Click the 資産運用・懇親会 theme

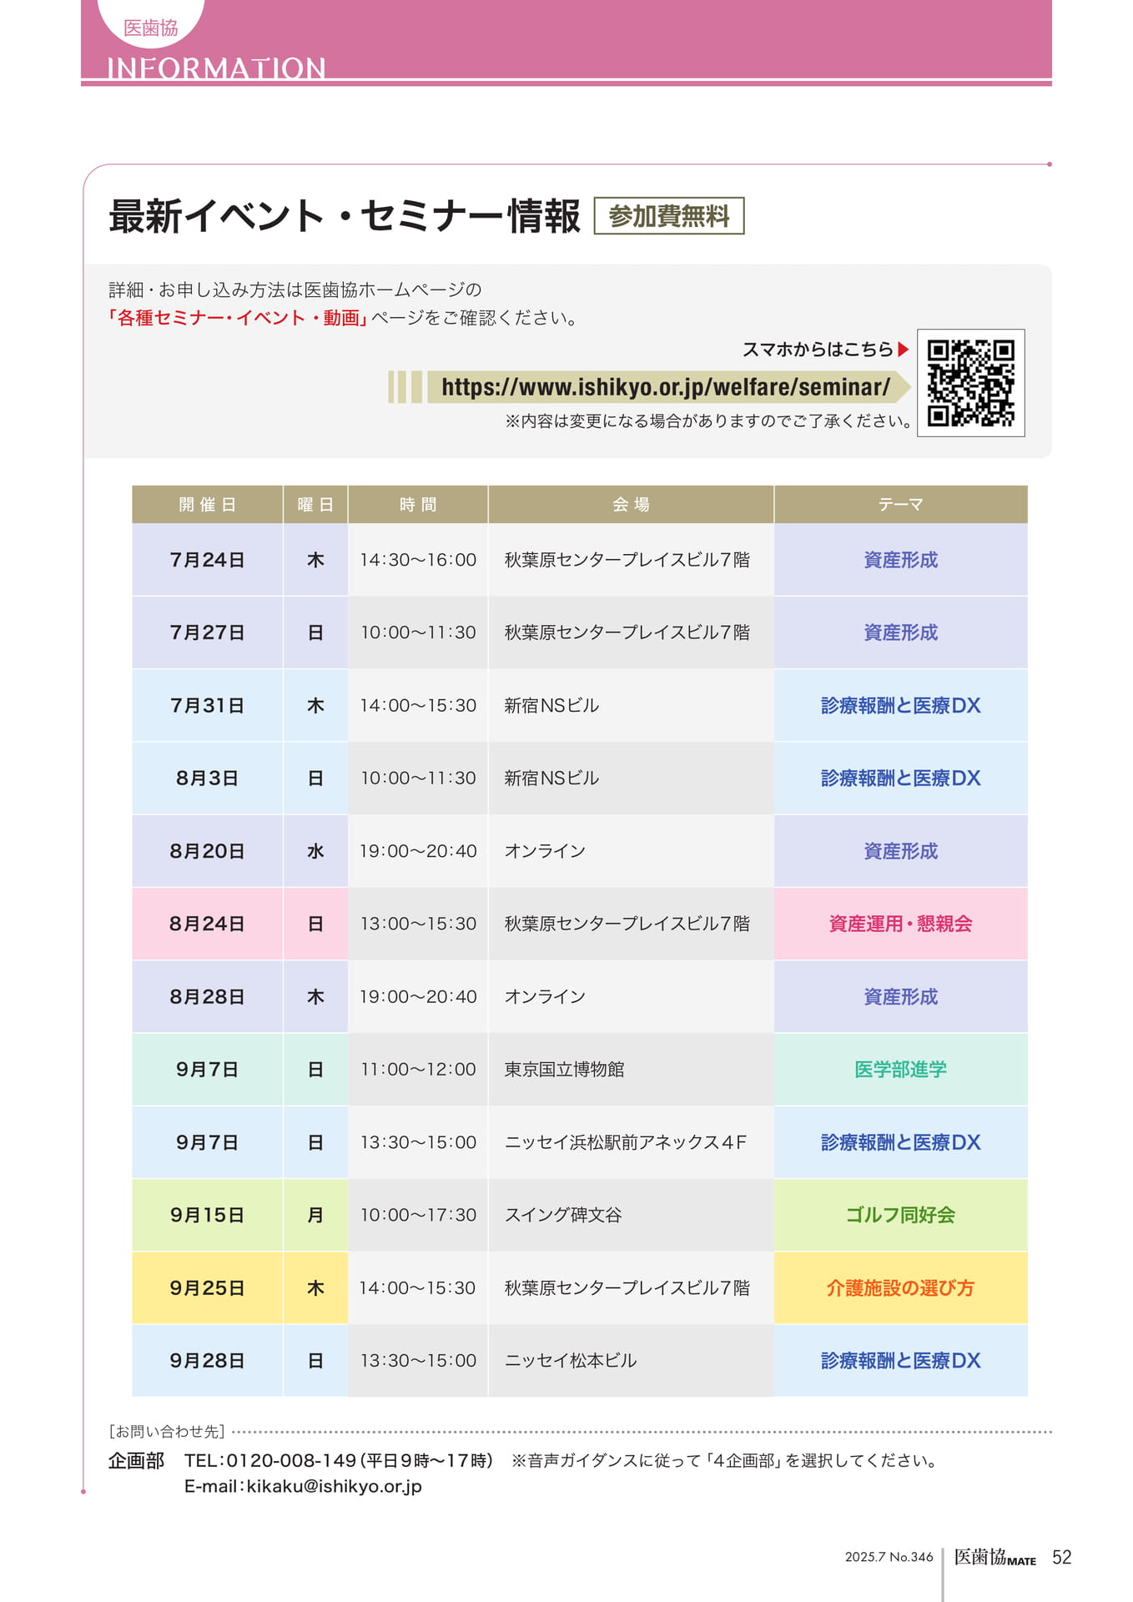click(x=901, y=924)
